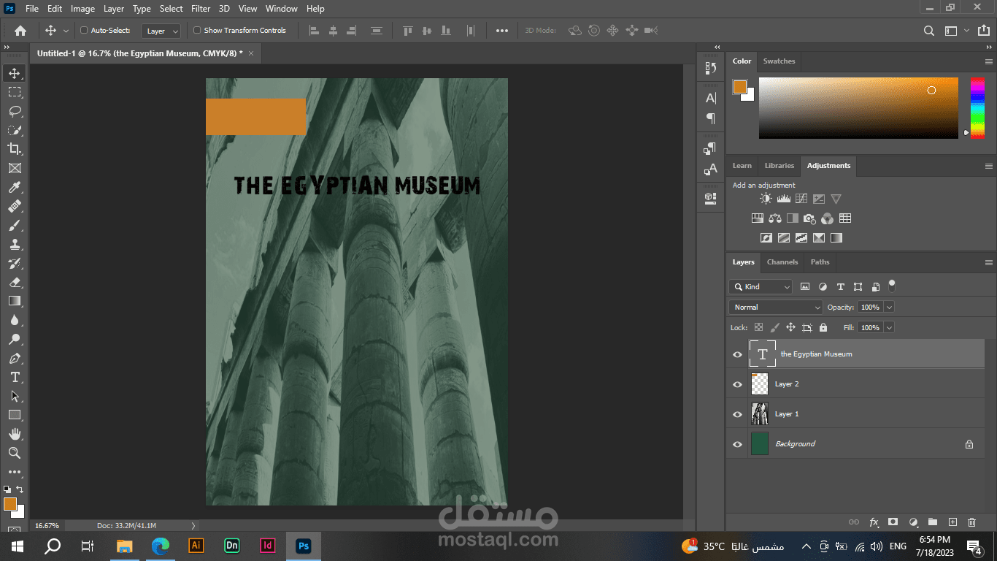Open the Kind filter dropdown
The width and height of the screenshot is (997, 561).
tap(761, 287)
